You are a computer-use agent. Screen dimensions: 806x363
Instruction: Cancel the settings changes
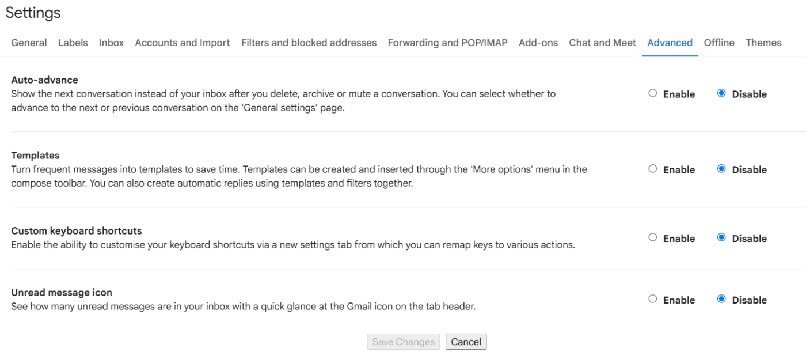[x=466, y=341]
